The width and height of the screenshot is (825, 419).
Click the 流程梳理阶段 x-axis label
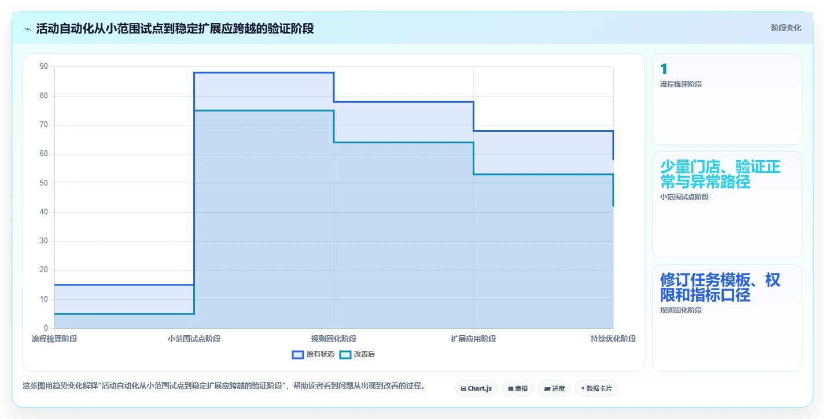pyautogui.click(x=54, y=339)
